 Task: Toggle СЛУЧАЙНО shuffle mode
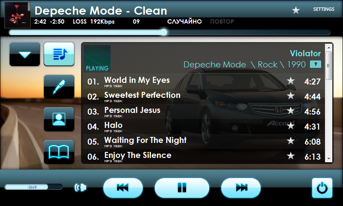click(184, 21)
